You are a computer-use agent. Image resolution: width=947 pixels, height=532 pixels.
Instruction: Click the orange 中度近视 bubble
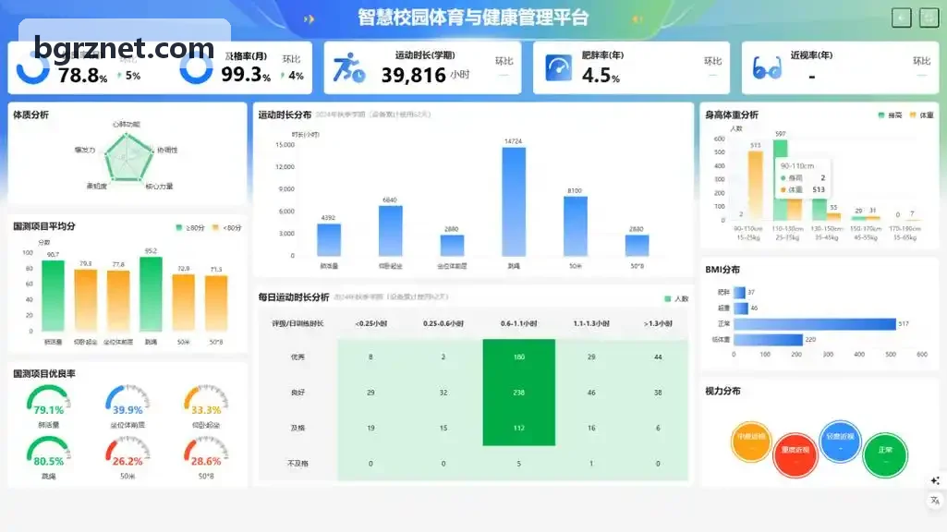click(x=751, y=441)
